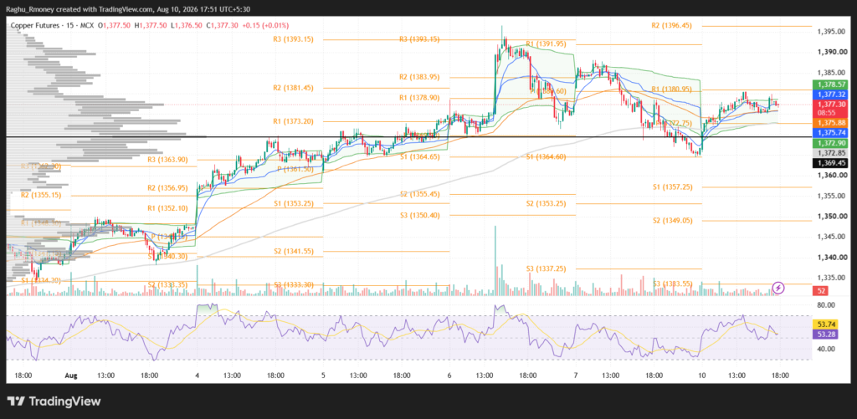Click the S3 (1350.40) support label

click(x=420, y=215)
